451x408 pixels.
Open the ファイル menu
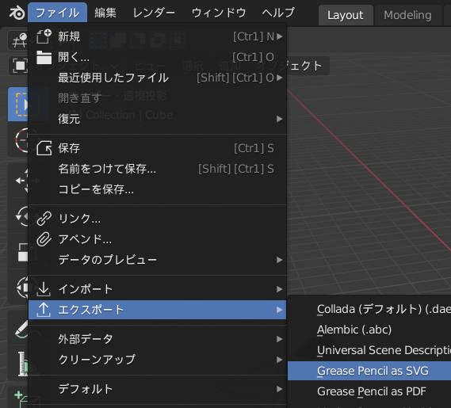point(58,13)
